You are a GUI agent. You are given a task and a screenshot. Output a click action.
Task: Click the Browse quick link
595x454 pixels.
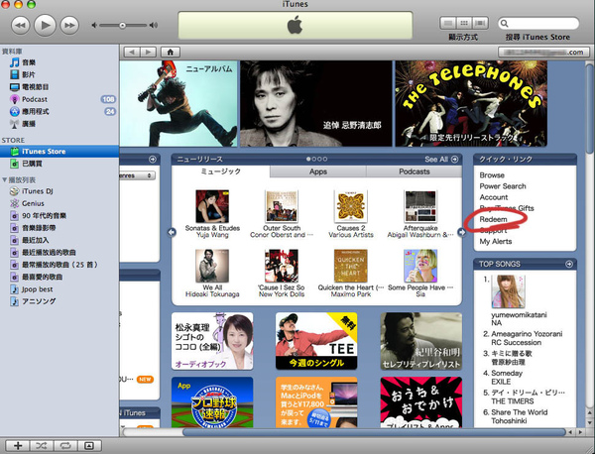(x=492, y=175)
